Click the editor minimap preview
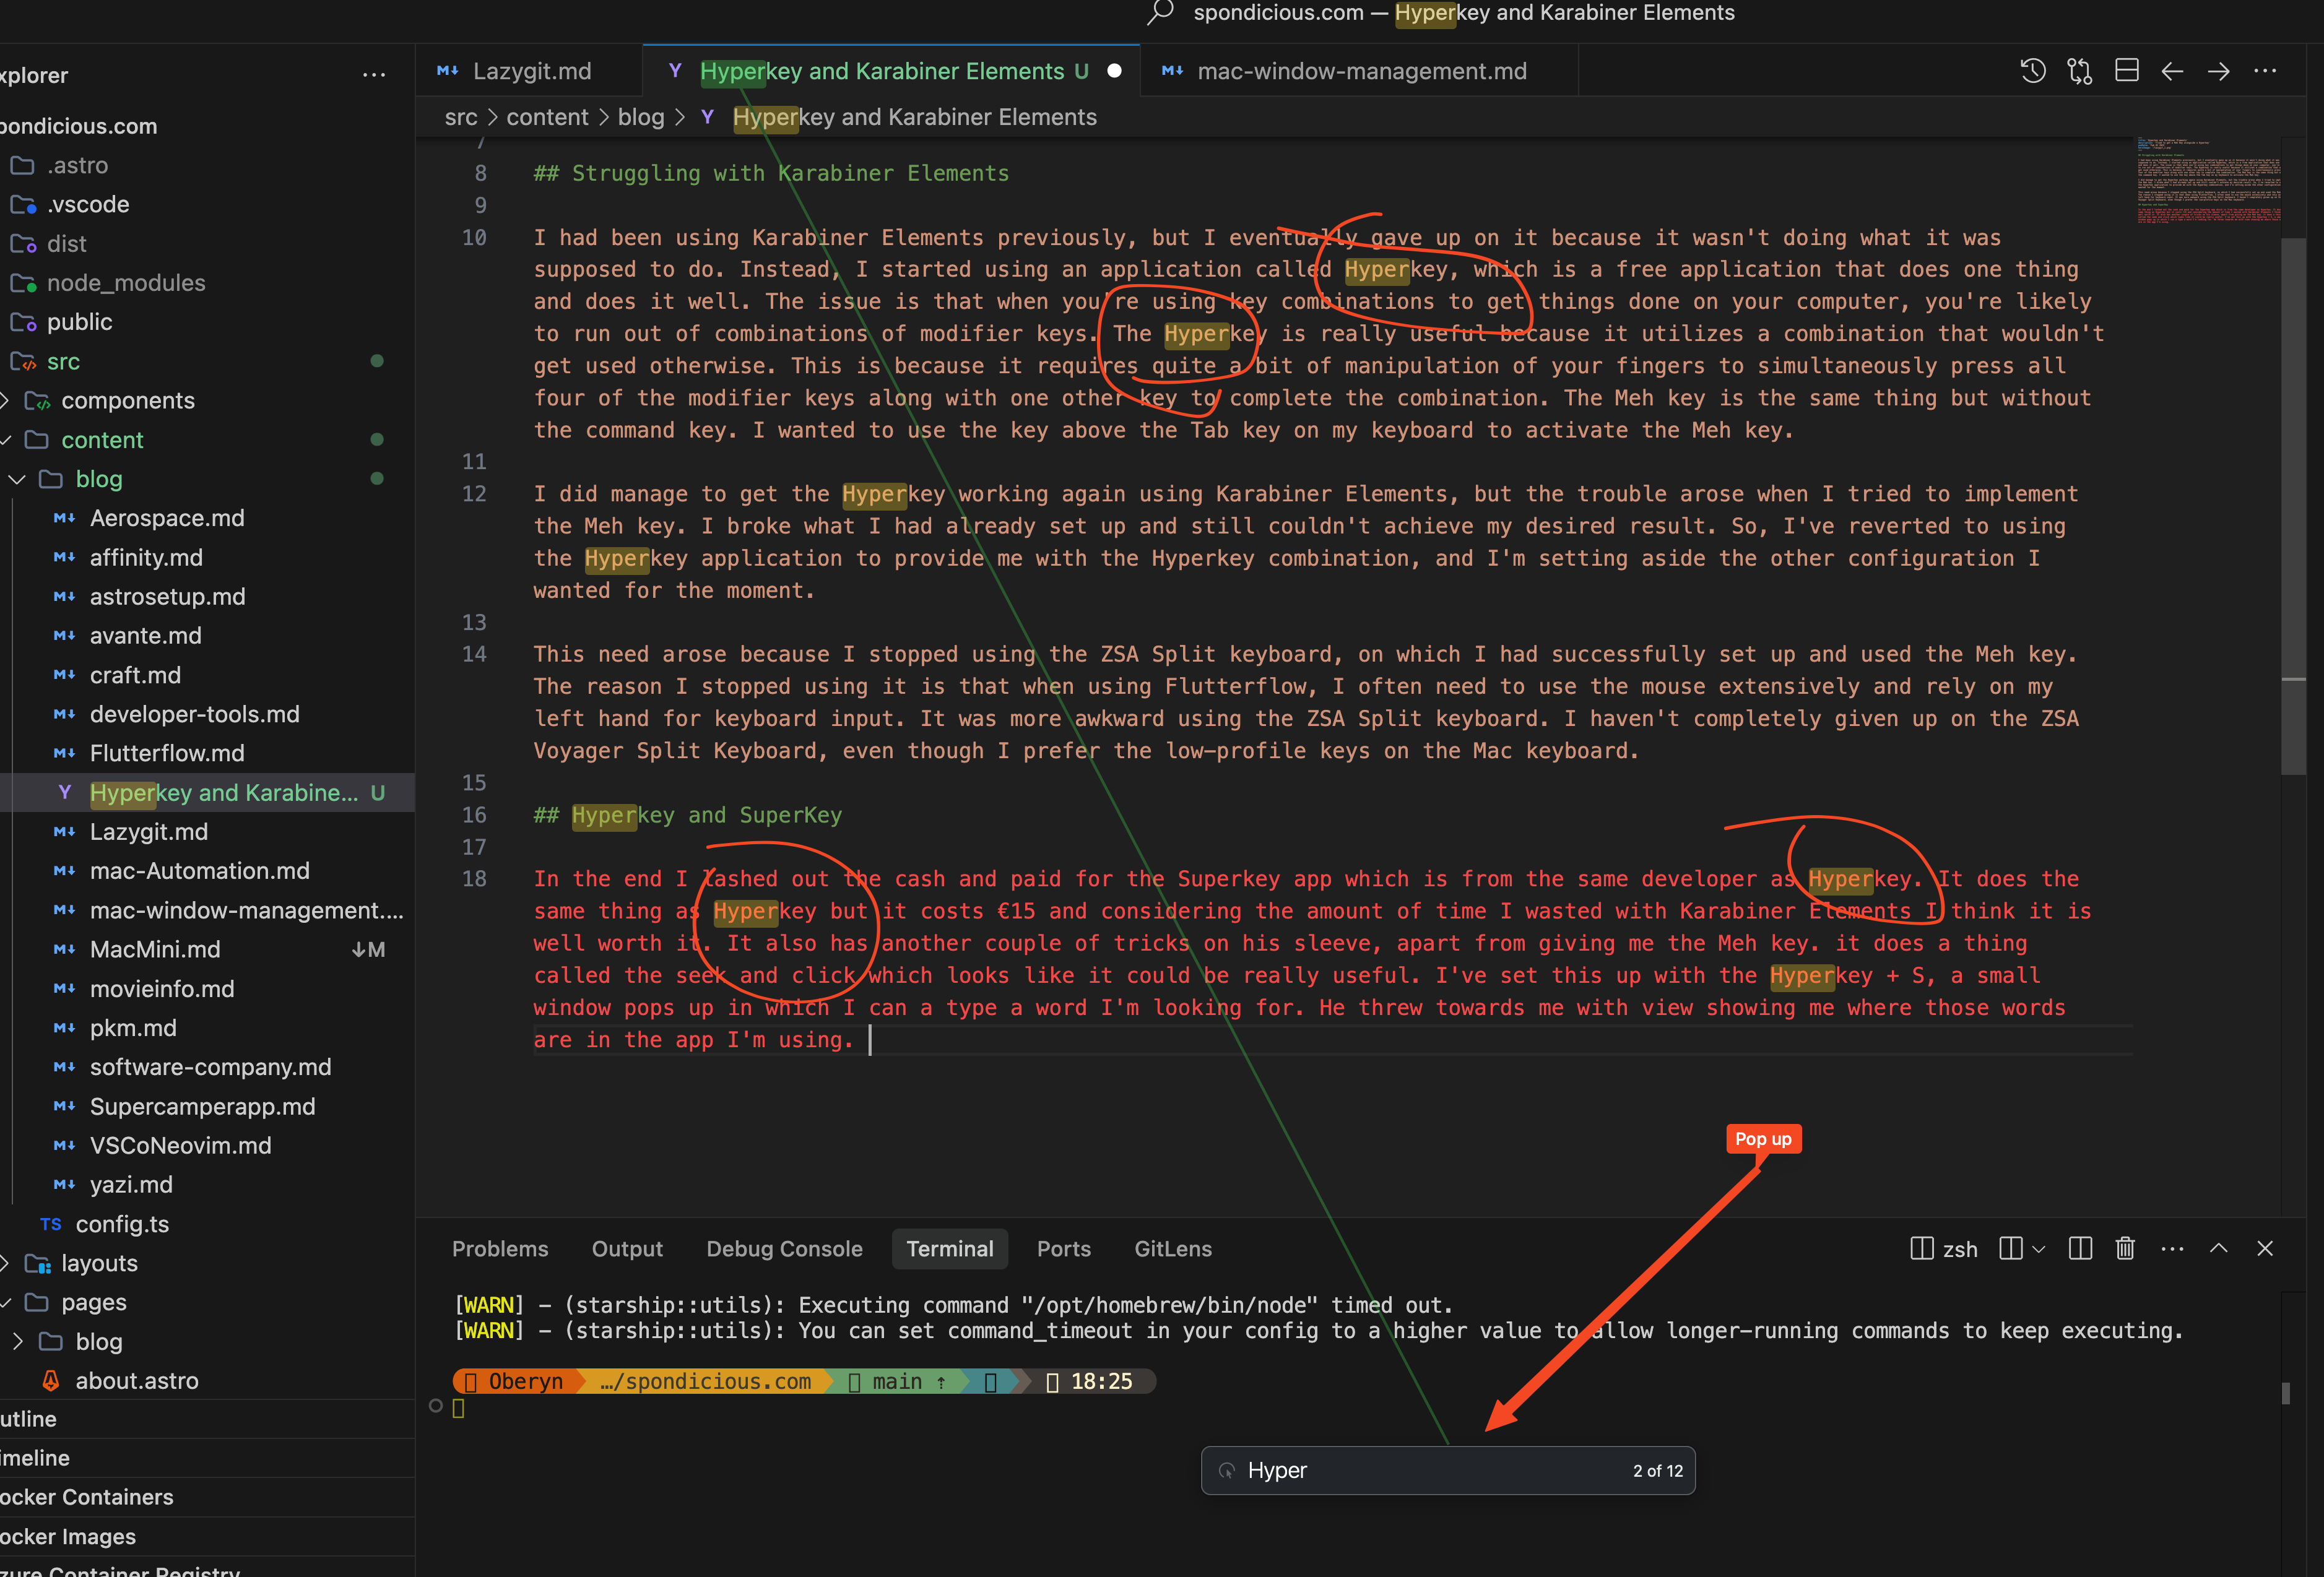The image size is (2324, 1577). pos(2208,180)
